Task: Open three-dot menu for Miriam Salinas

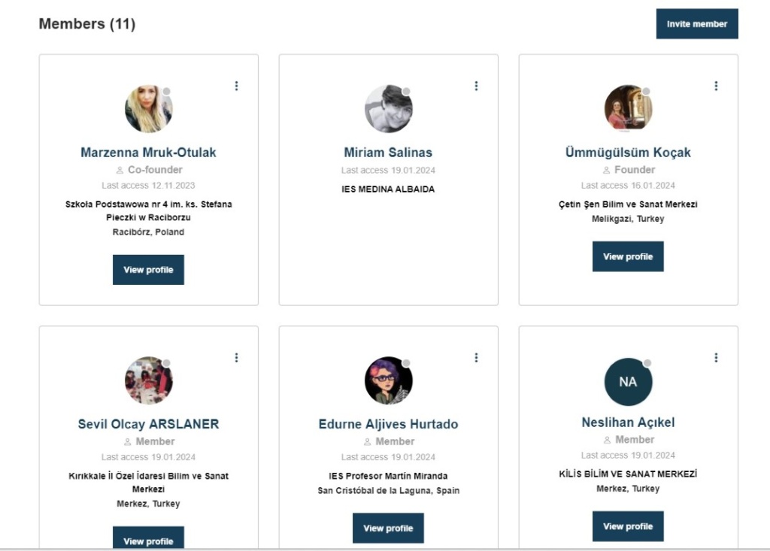Action: [476, 86]
